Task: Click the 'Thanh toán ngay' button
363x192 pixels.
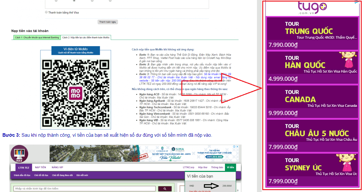Action: pos(108,22)
